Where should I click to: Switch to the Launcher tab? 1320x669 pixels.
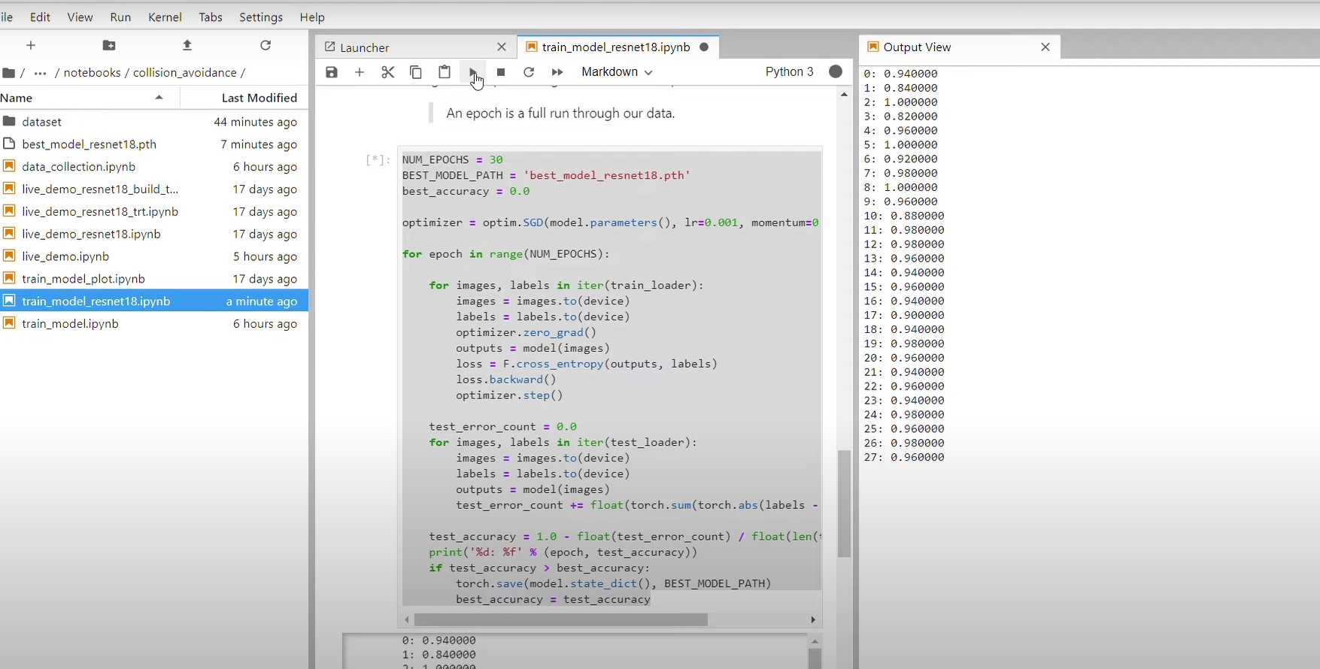tap(365, 47)
